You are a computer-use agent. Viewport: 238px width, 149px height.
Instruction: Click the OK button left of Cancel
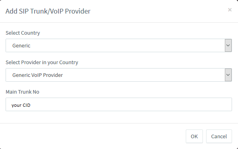point(194,136)
